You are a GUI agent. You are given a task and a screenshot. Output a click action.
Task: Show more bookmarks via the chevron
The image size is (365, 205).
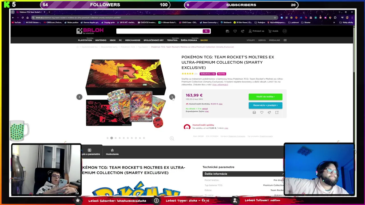[x=334, y=22]
